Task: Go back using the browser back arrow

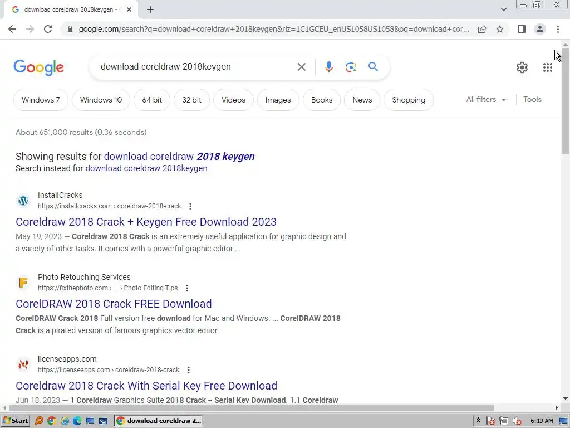Action: 12,29
